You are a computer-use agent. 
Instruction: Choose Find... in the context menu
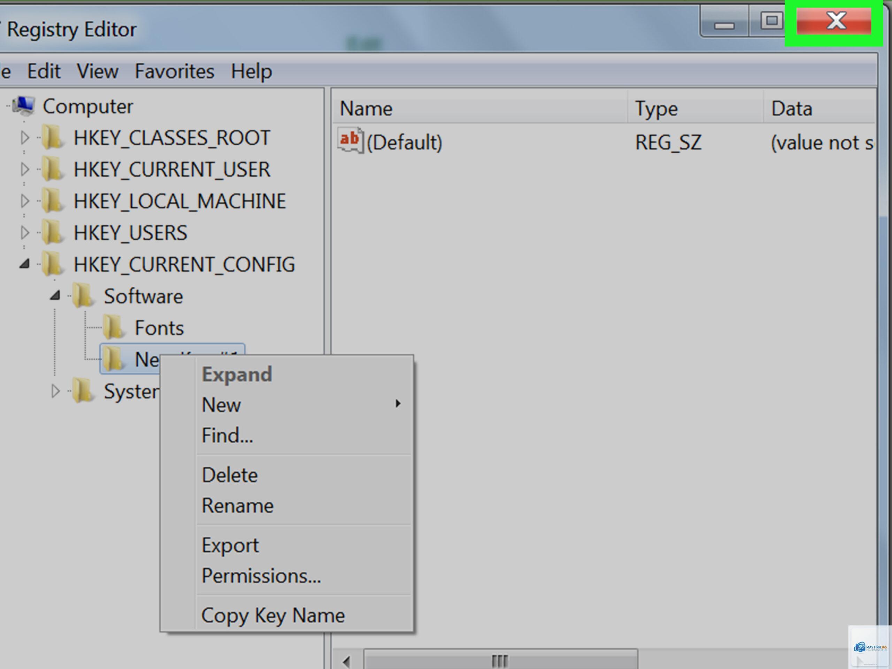(305, 435)
